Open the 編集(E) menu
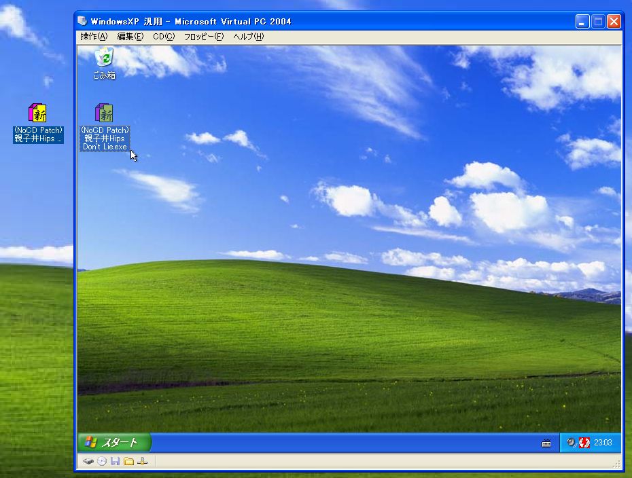 pyautogui.click(x=130, y=37)
